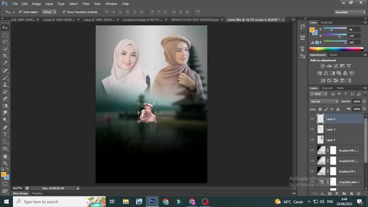Switch to the Channels tab
The image size is (368, 207).
pos(327,88)
